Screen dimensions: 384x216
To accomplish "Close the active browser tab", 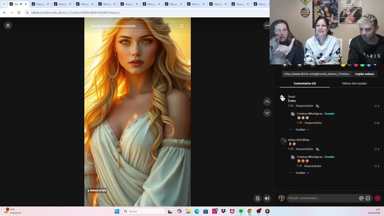I will pos(25,4).
